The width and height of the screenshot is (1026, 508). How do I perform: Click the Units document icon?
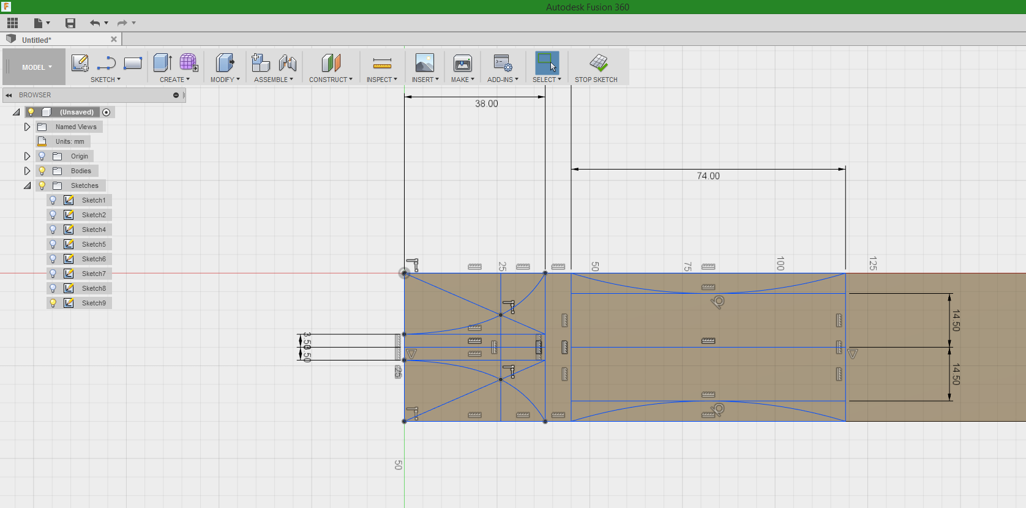tap(42, 141)
